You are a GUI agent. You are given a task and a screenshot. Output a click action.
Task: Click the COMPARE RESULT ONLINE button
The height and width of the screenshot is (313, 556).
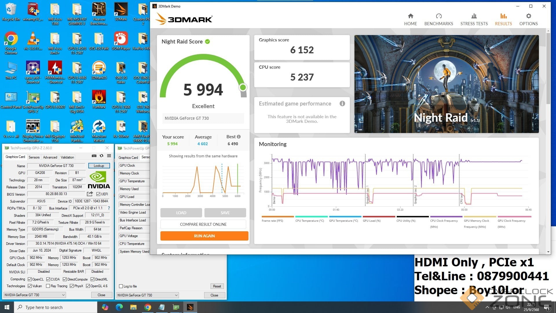pyautogui.click(x=203, y=224)
